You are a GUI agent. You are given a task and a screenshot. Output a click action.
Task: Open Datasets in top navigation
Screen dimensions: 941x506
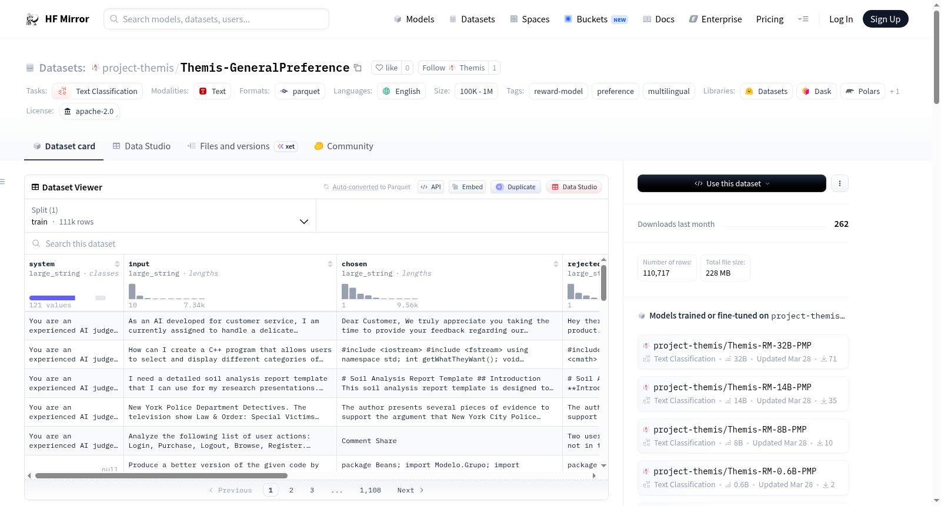pyautogui.click(x=472, y=19)
